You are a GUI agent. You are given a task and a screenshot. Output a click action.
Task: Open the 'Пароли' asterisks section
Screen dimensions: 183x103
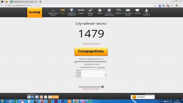click(81, 11)
